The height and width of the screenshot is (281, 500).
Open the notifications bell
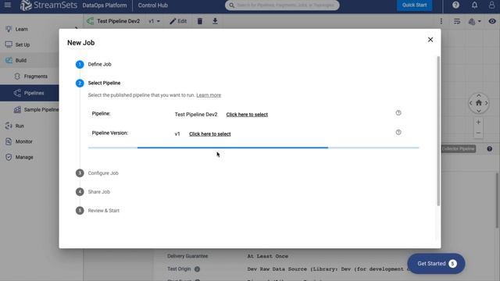(474, 5)
